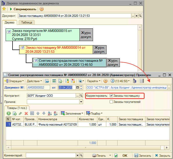Screen dimensions: 173x159
Task: Open the Действия menu
Action: (34, 81)
